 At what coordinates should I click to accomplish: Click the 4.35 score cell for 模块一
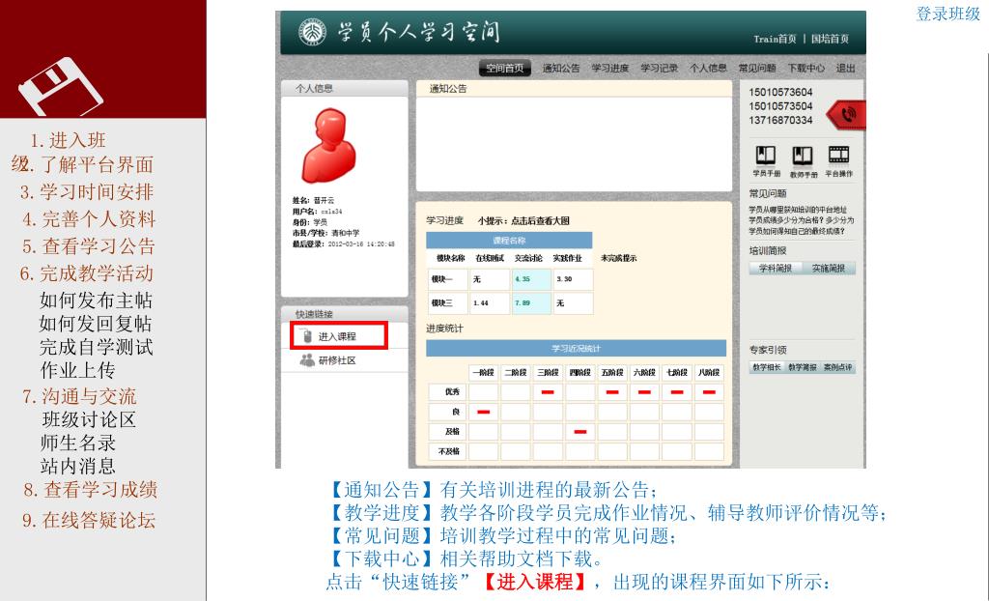click(531, 279)
